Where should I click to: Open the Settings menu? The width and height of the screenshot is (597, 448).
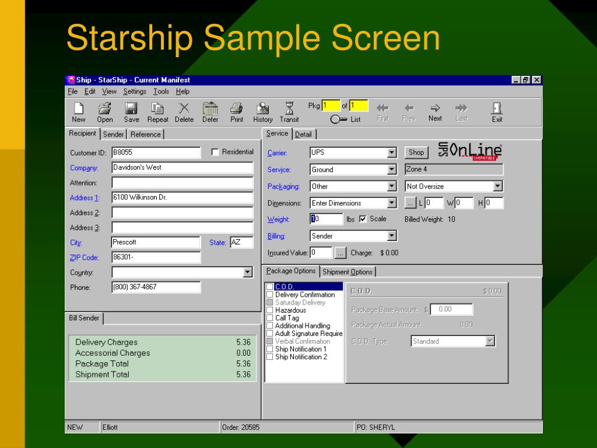[x=135, y=92]
